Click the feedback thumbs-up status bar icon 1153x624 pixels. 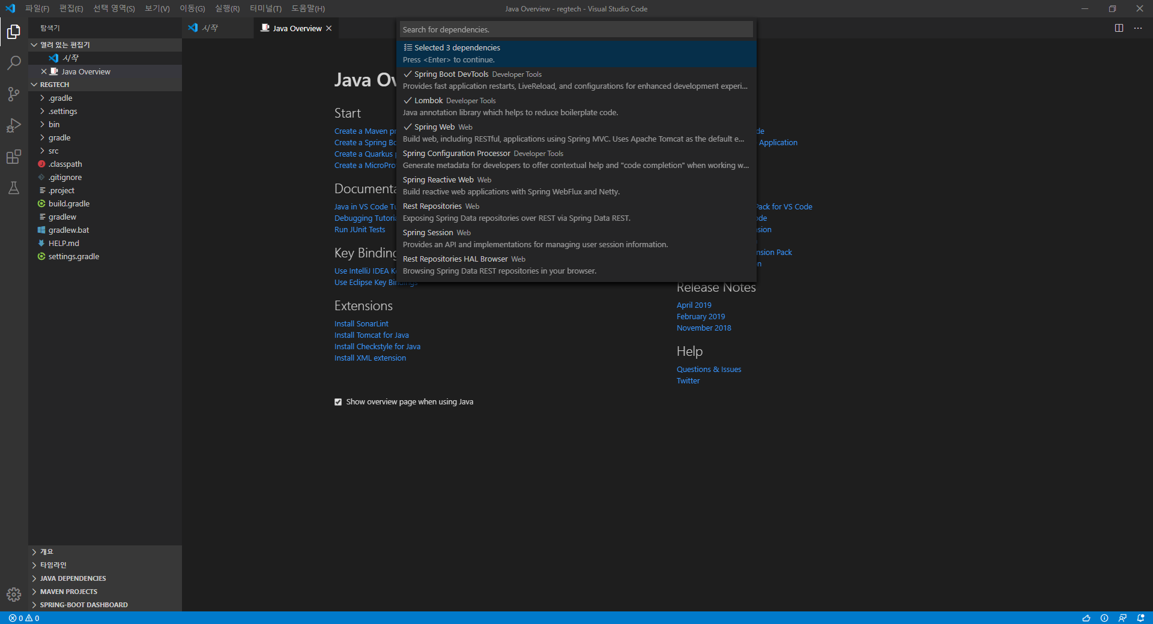pos(1087,619)
